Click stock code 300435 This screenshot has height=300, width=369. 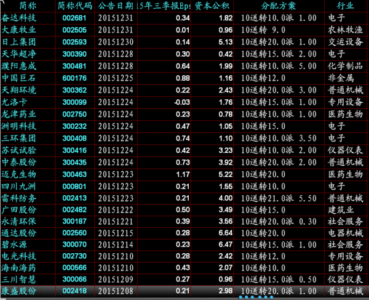click(74, 163)
